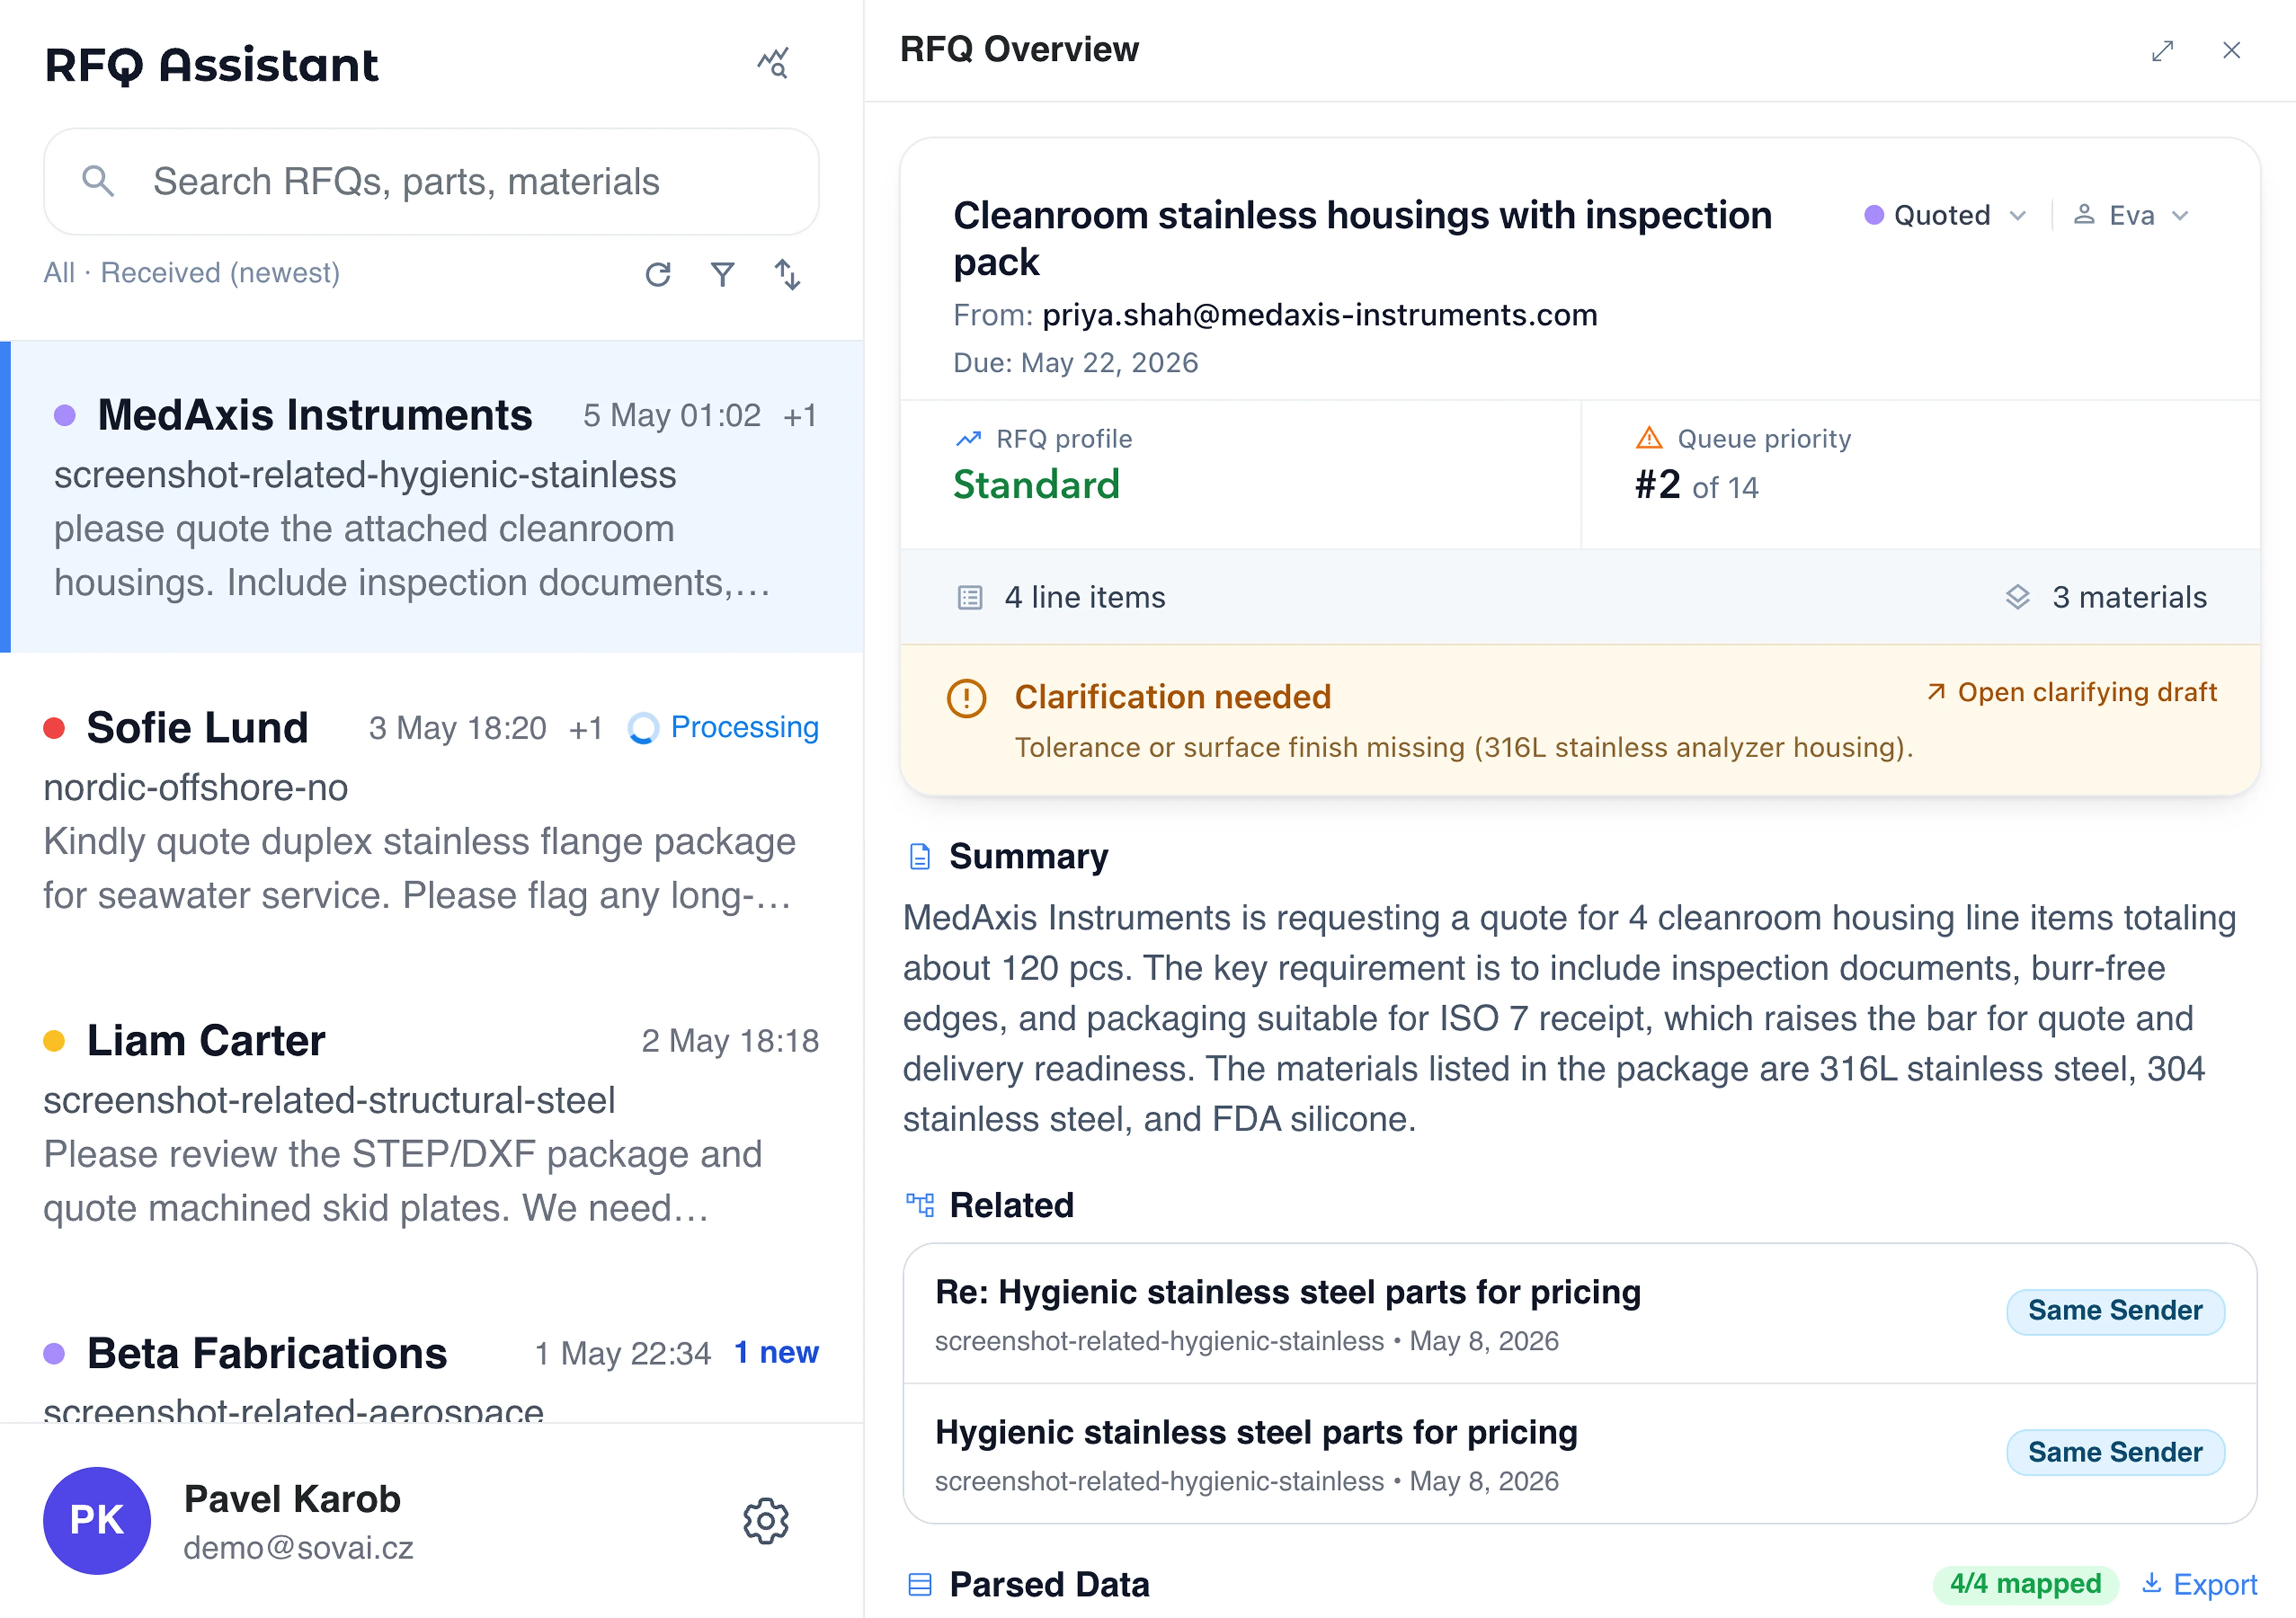Click the purple status dot for Beta Fabrications

54,1354
